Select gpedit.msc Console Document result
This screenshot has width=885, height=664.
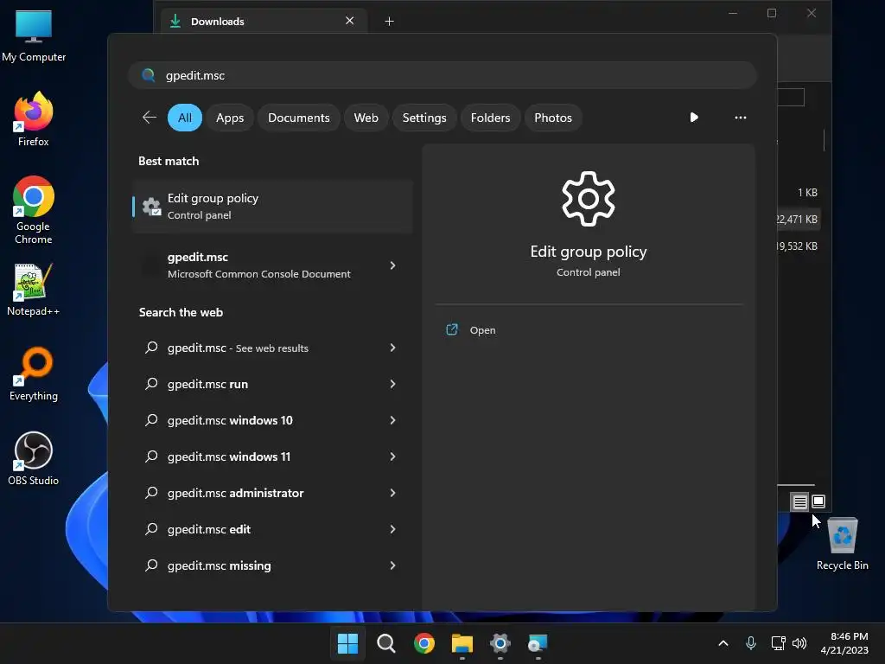coord(258,265)
